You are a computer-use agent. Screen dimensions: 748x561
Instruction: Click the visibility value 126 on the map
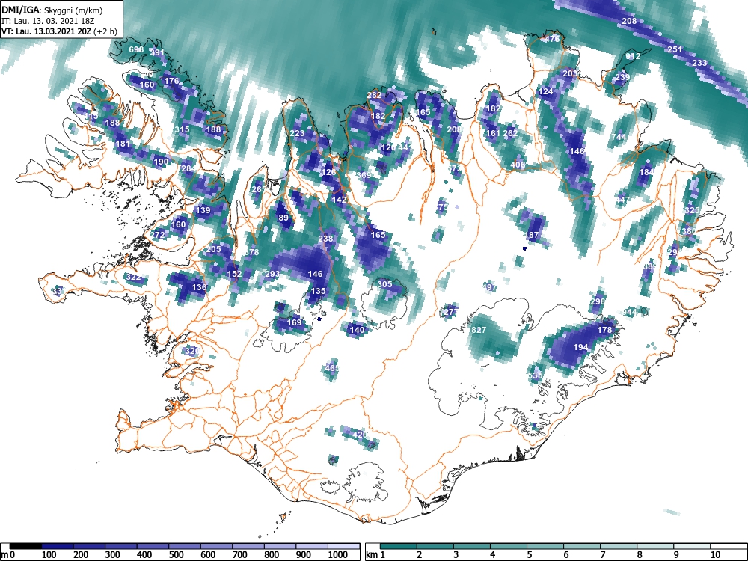[x=328, y=172]
